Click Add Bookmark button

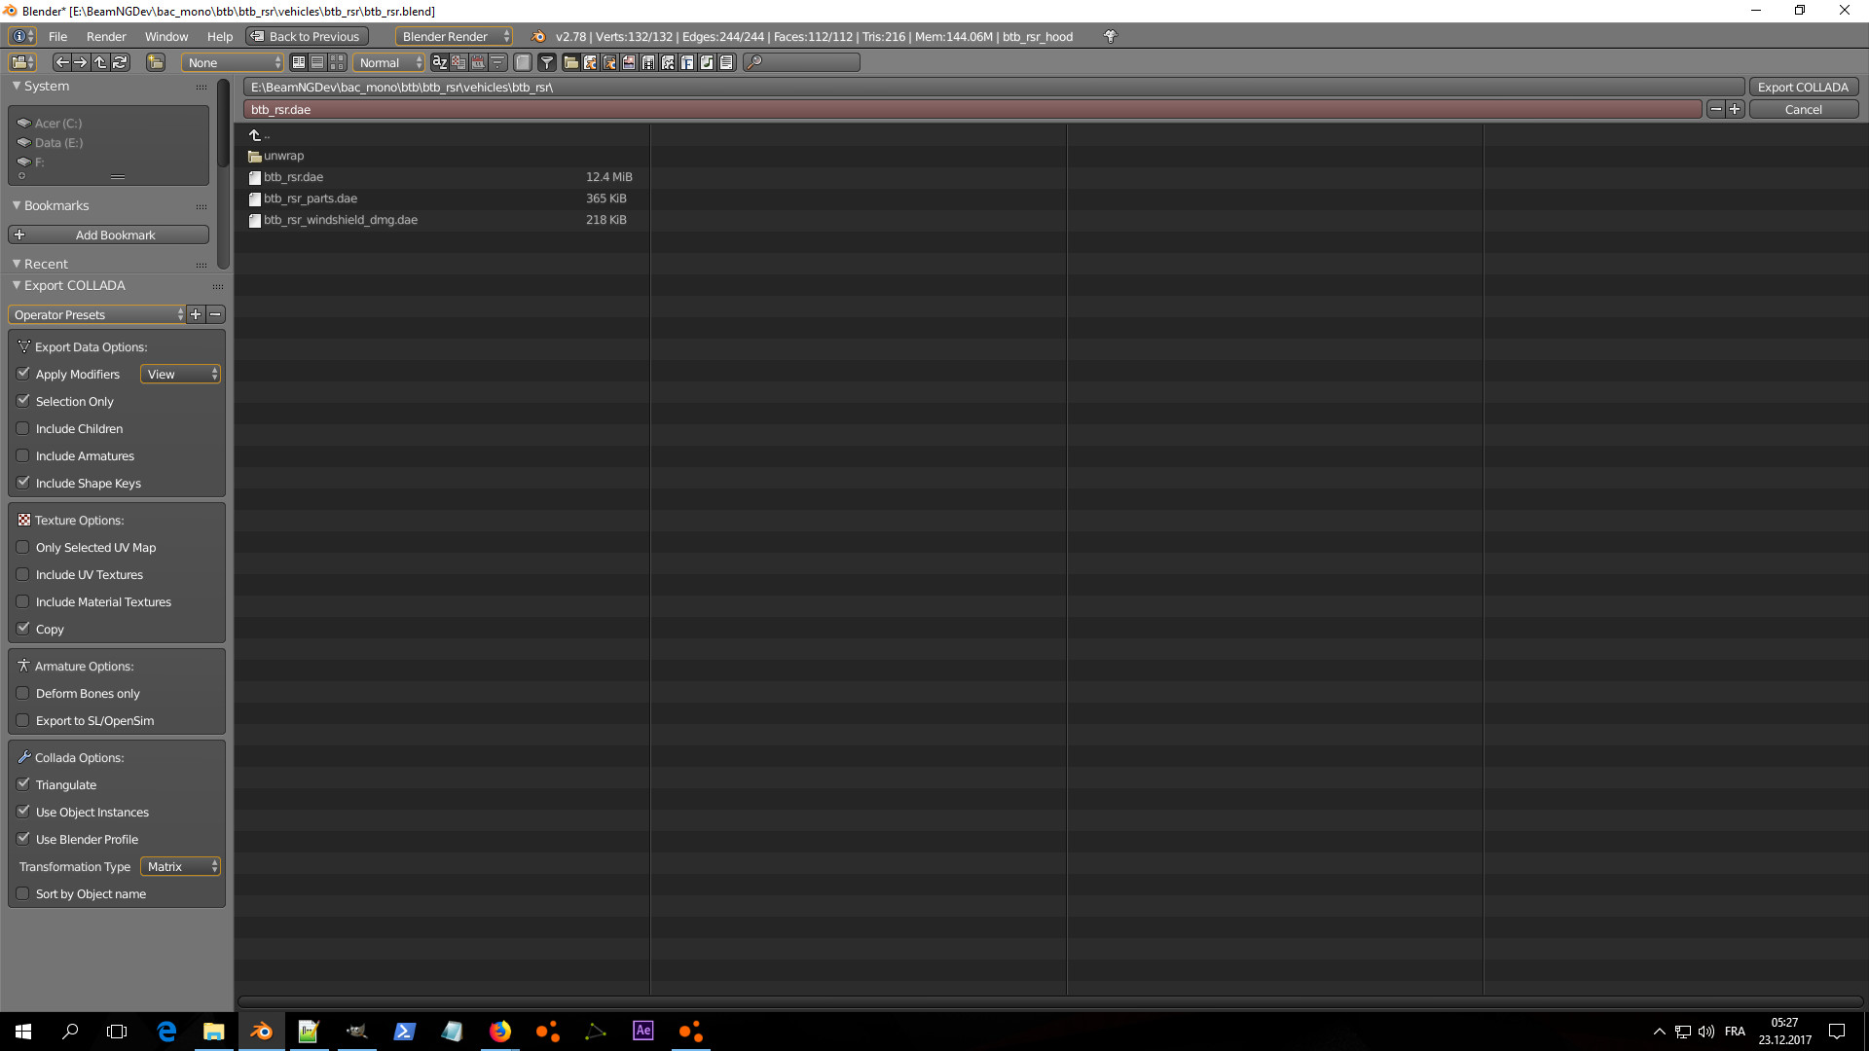(108, 235)
